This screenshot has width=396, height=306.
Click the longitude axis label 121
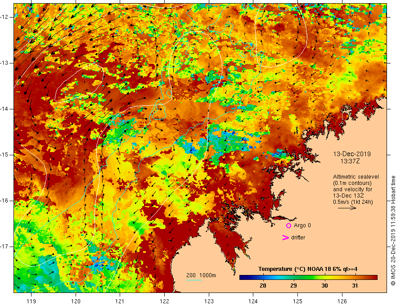click(x=120, y=301)
